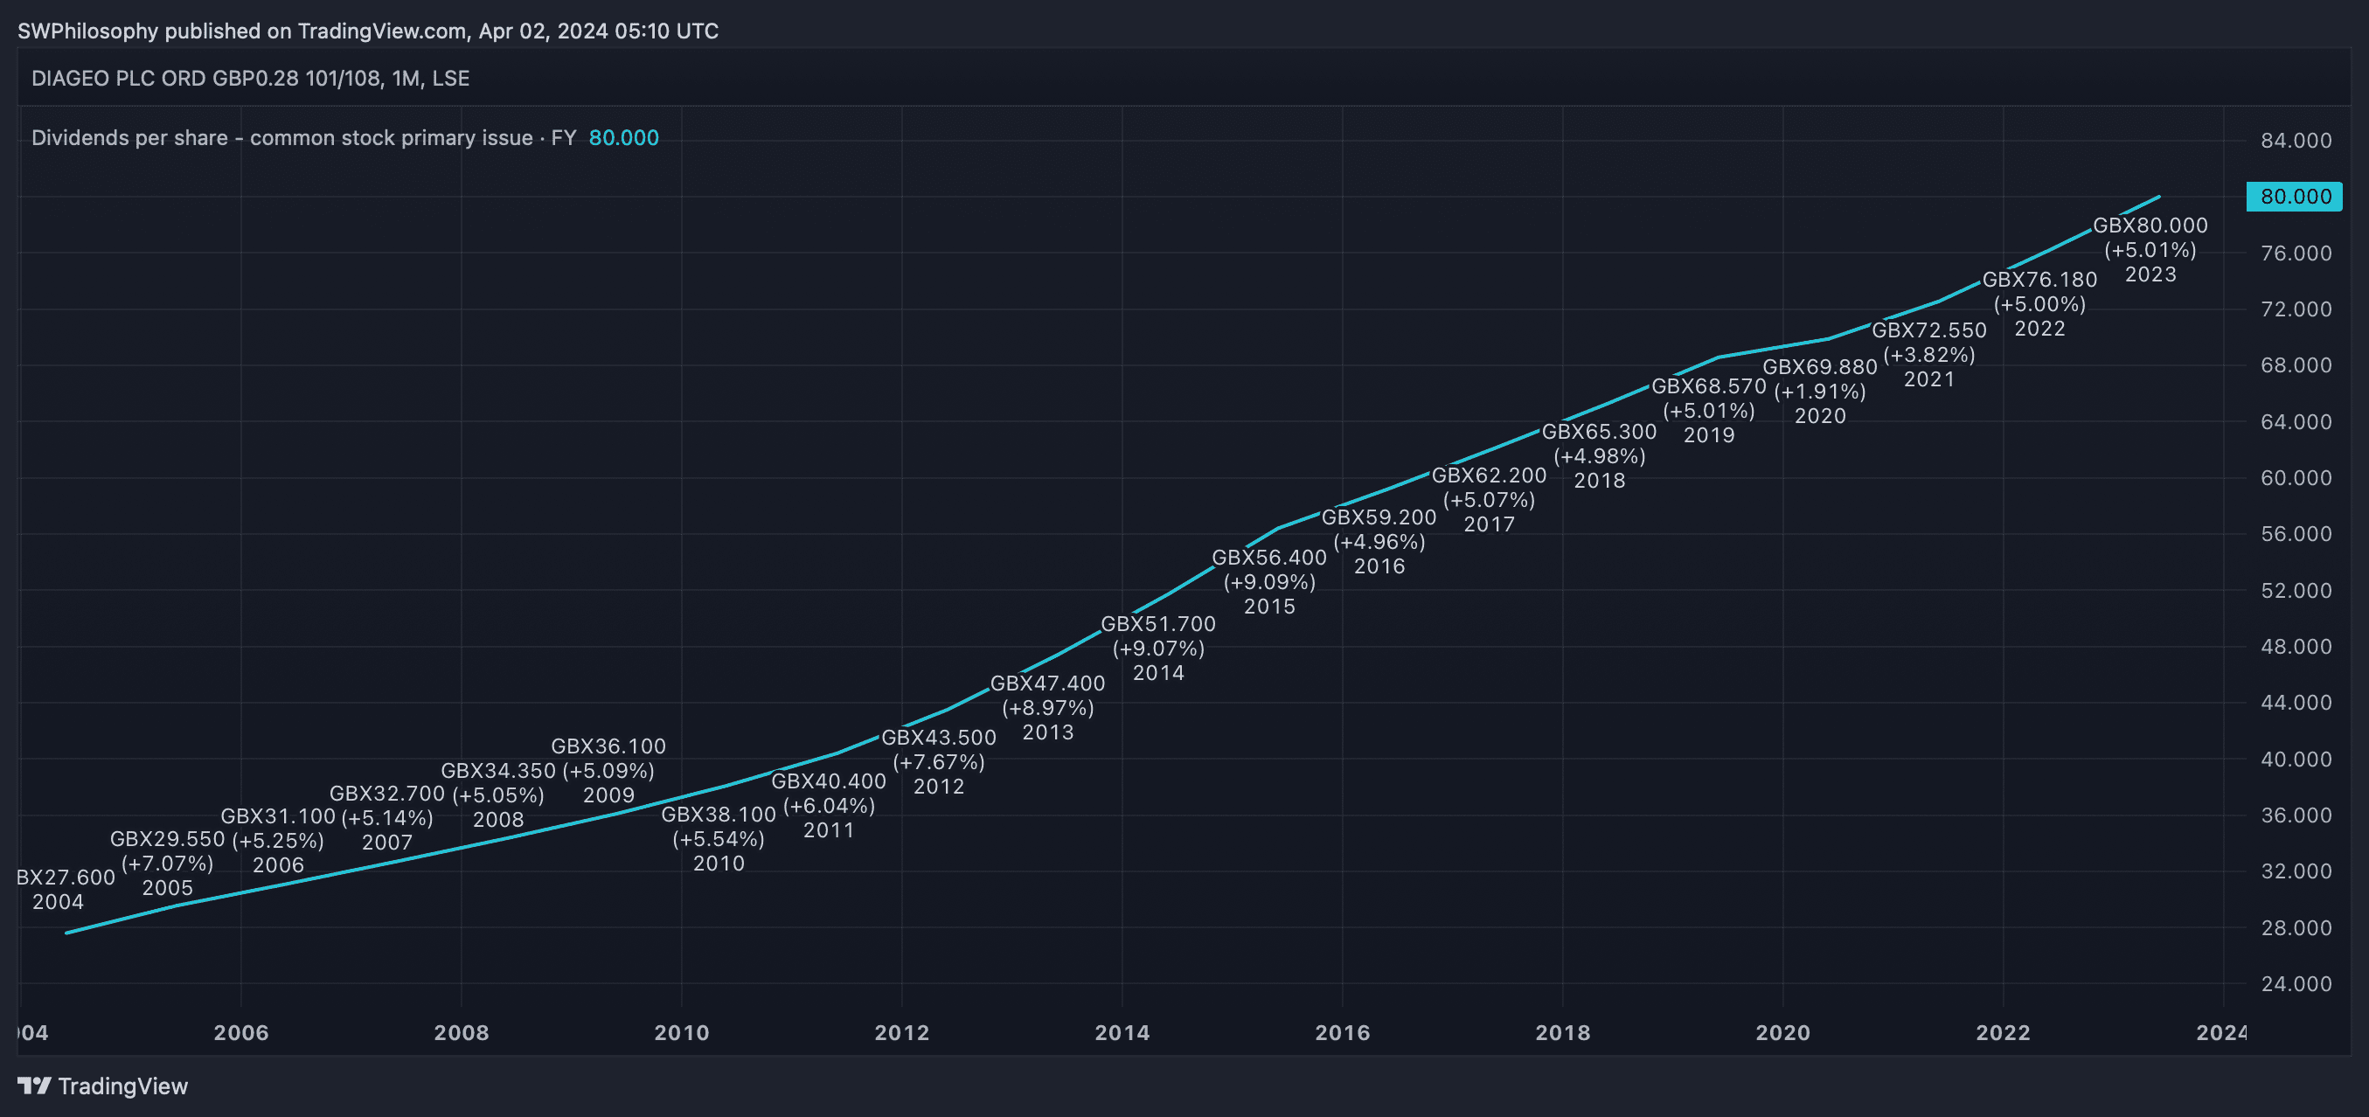
Task: Click the 72.000 price scale label
Action: (2296, 309)
